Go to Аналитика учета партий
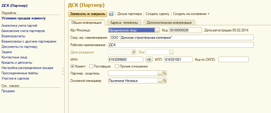Screen dimensions: 271x113 tap(19, 26)
